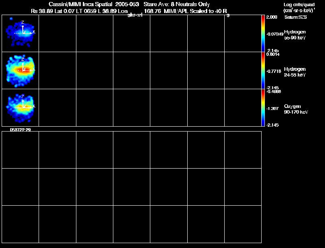Click the 'Hydrogen 55-90 keV' label
This screenshot has width=325, height=248.
(x=295, y=35)
